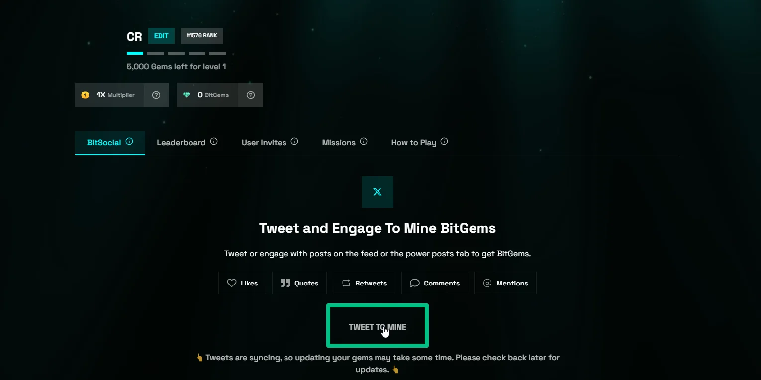Click the info icon beside Missions

(364, 141)
